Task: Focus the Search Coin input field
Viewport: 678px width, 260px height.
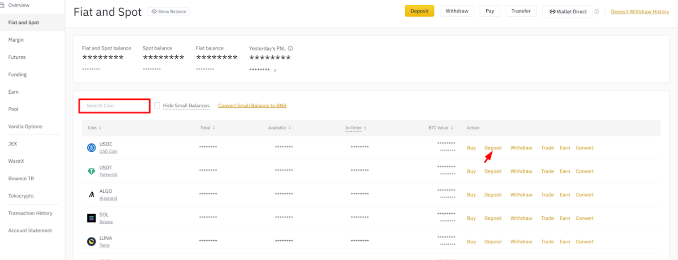Action: [115, 106]
